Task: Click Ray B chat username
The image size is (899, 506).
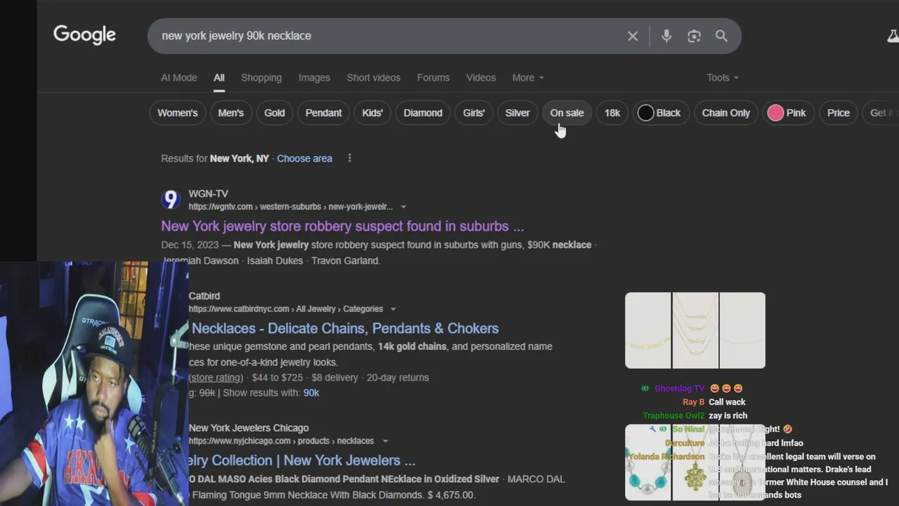Action: point(693,402)
